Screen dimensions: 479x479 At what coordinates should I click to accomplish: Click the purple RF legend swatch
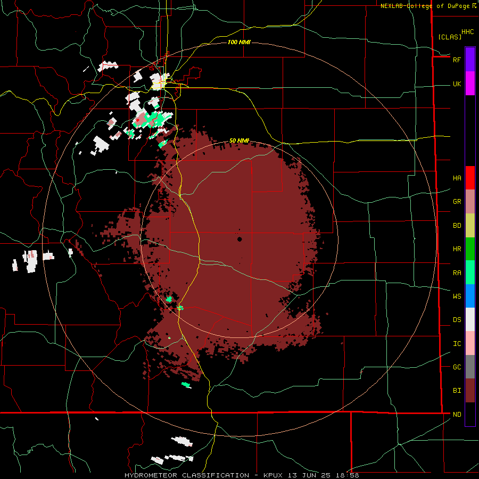coord(470,60)
